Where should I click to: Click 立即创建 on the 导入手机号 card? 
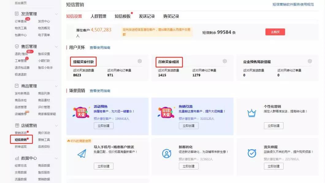tap(103, 166)
